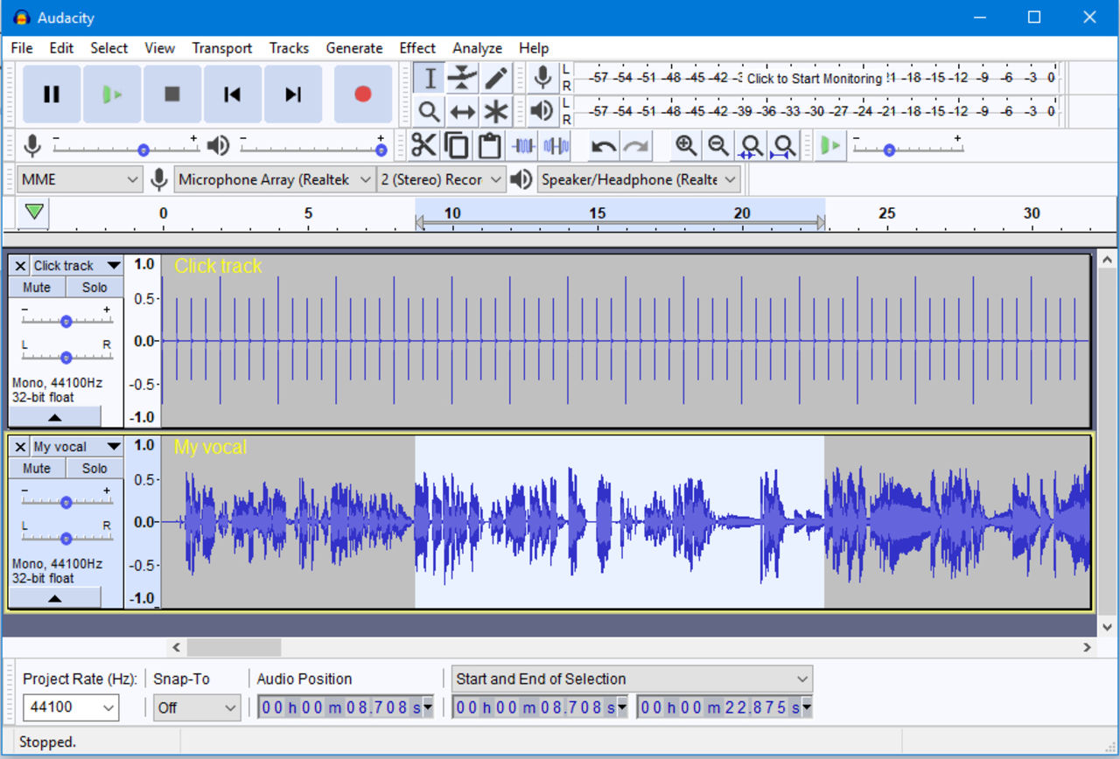This screenshot has width=1120, height=759.
Task: Open the Effect menu
Action: pos(417,48)
